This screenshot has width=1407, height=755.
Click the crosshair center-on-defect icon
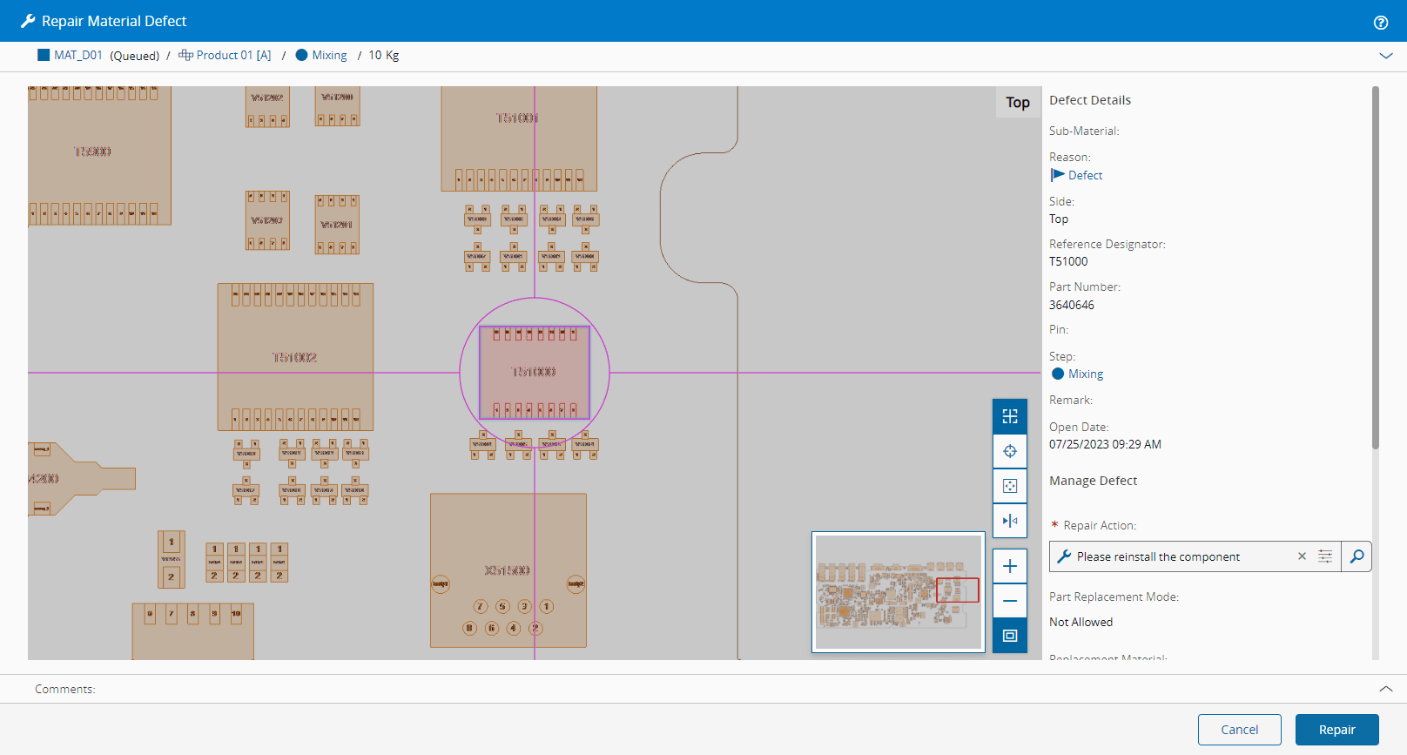coord(1010,451)
